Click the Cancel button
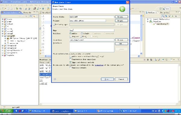The width and height of the screenshot is (181, 115). click(x=121, y=79)
